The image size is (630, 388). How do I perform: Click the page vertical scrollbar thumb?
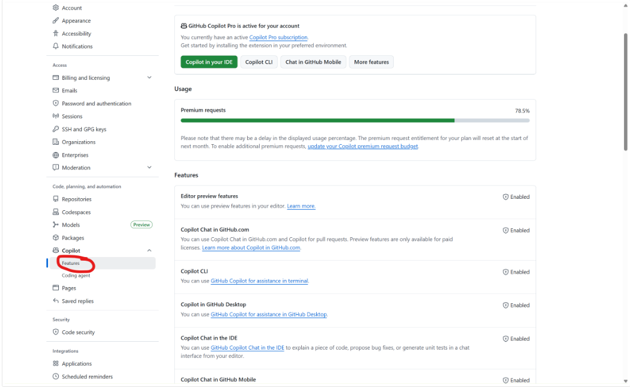626,92
